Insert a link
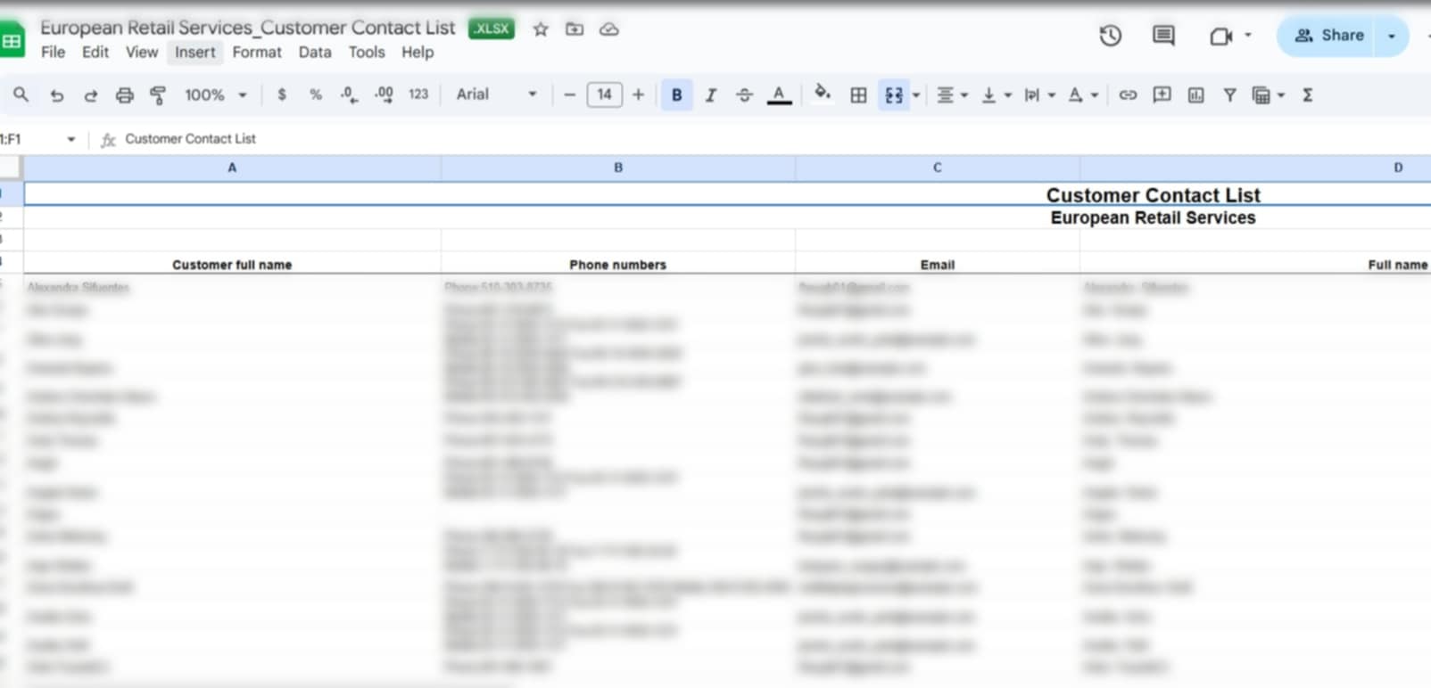The image size is (1431, 688). point(1128,94)
